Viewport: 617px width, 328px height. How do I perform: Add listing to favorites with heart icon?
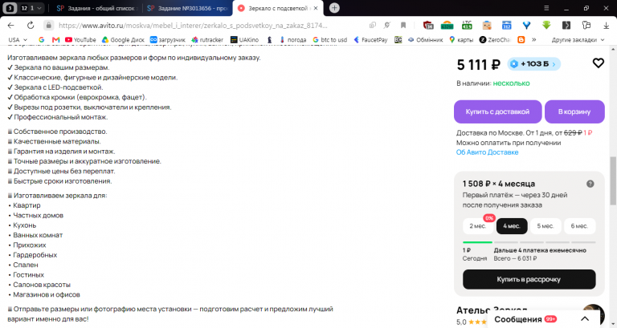pyautogui.click(x=598, y=63)
